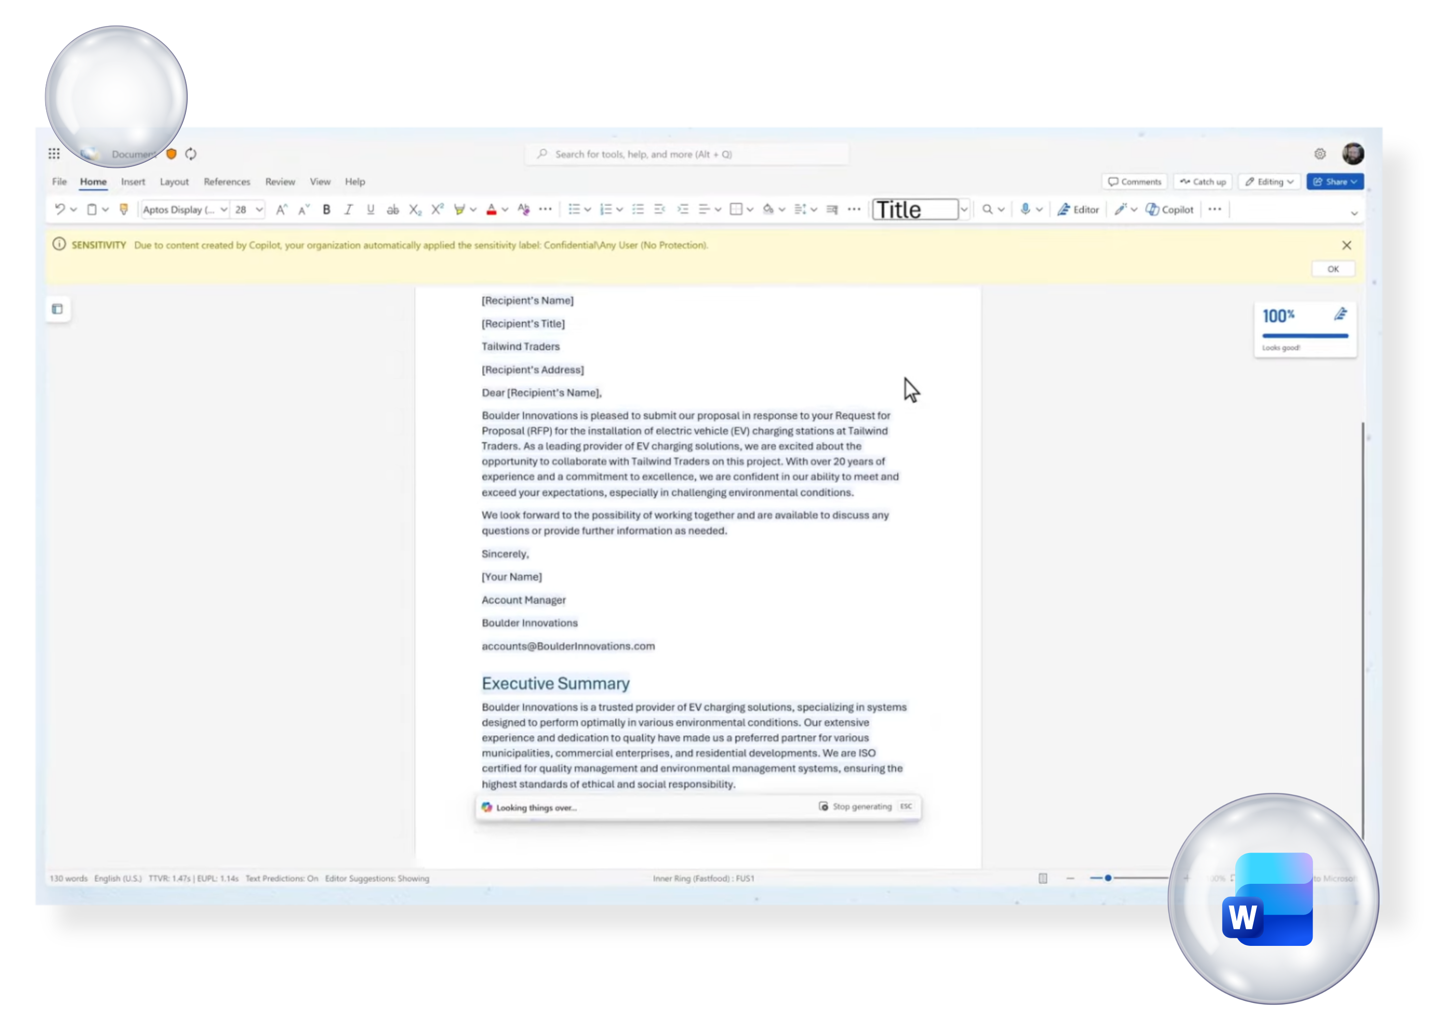Open the References tab
Screen dimensions: 1444x1019
point(226,182)
